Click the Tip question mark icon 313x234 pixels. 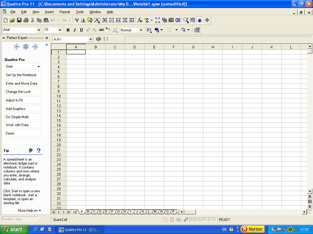[39, 151]
